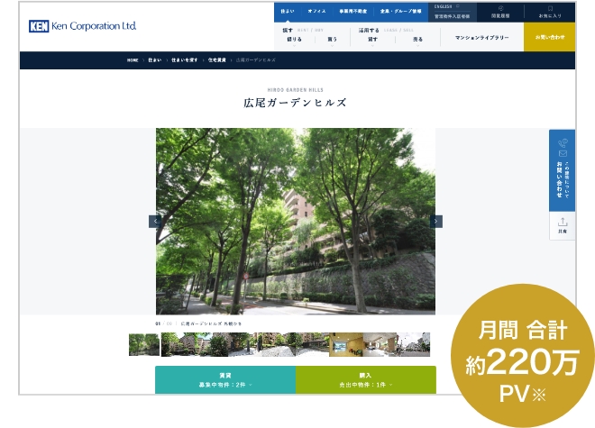595x428 pixels.
Task: Expand the 貸す dropdown menu
Action: coord(372,40)
